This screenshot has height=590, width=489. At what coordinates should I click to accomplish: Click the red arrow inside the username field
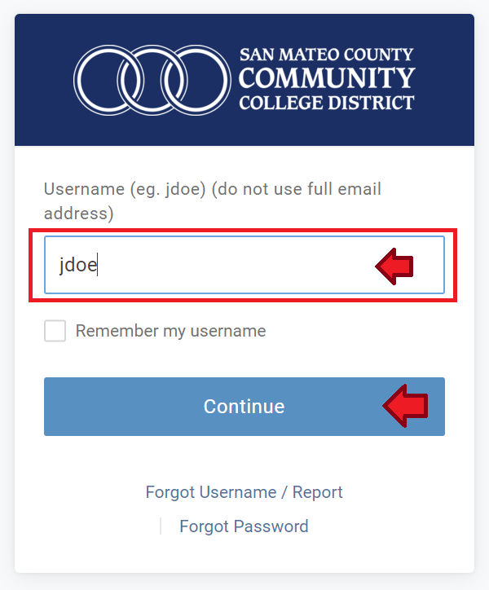point(394,266)
